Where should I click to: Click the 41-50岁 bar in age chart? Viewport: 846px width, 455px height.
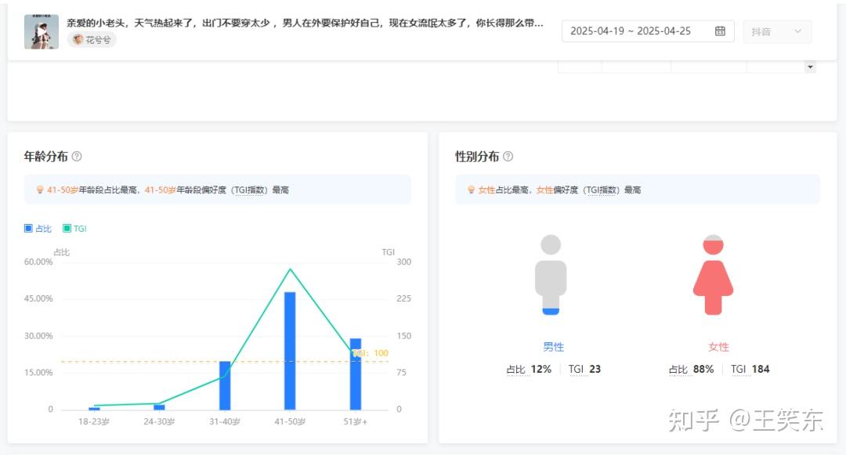click(x=291, y=351)
